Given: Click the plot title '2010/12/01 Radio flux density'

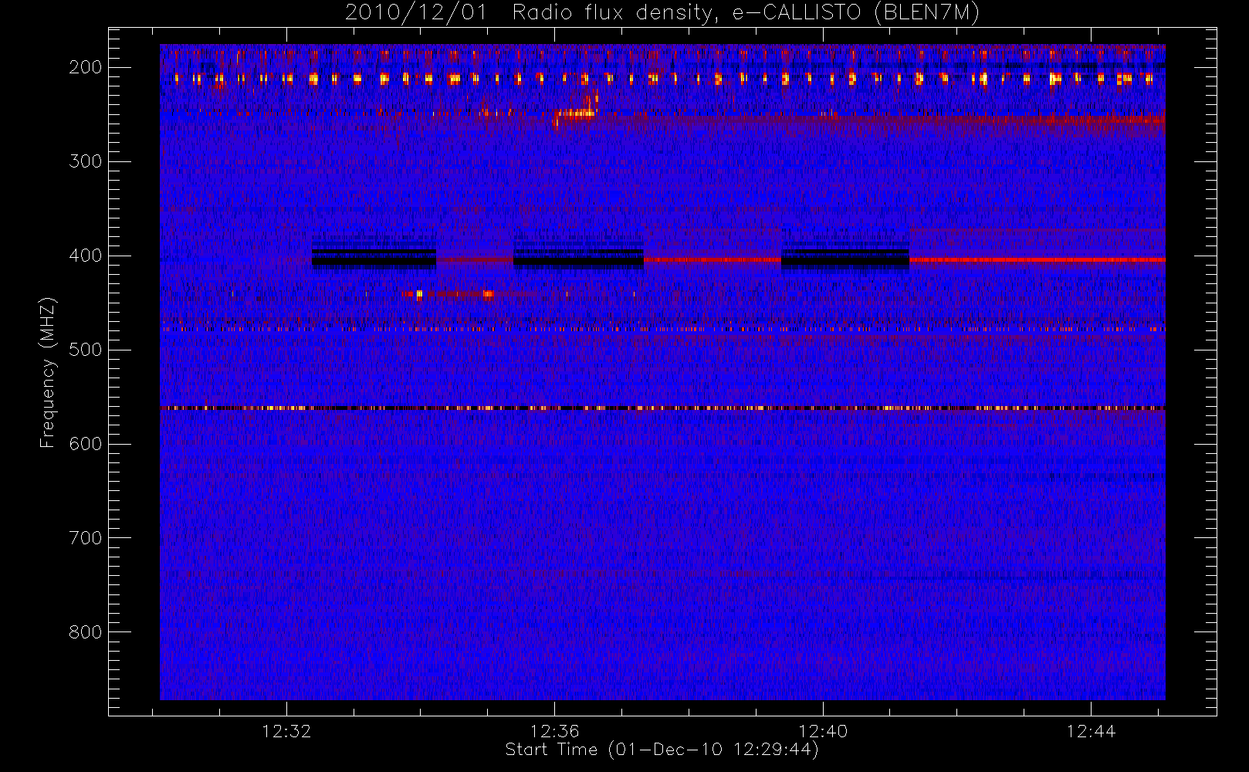Looking at the screenshot, I should click(532, 13).
